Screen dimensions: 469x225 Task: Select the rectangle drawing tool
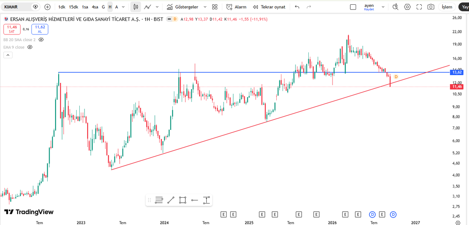pyautogui.click(x=183, y=200)
